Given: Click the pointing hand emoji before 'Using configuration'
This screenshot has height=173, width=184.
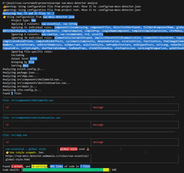Looking at the screenshot, I should (4, 17).
